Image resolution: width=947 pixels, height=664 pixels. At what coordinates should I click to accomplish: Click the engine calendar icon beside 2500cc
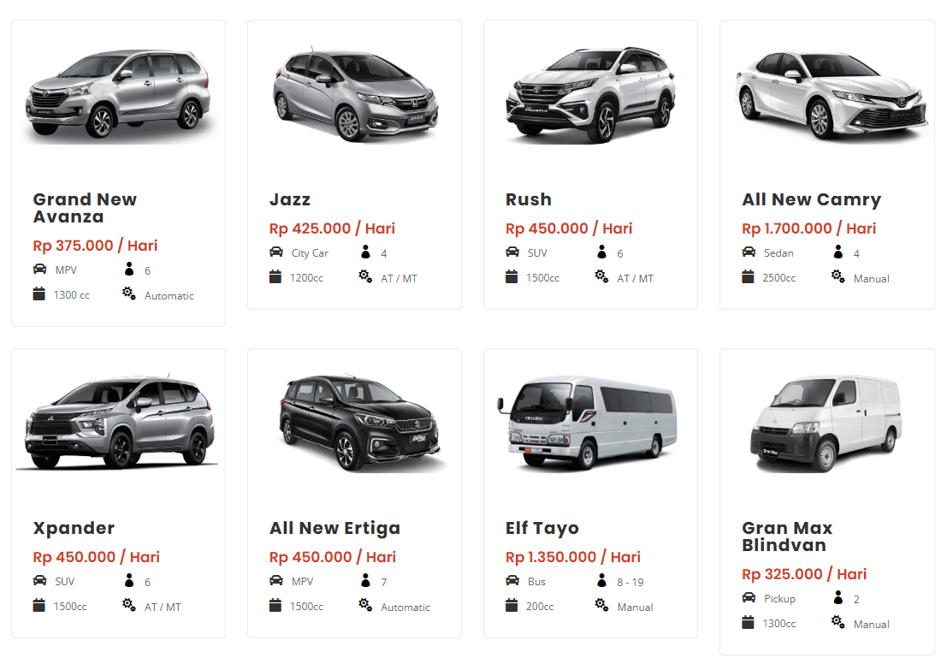(x=748, y=276)
